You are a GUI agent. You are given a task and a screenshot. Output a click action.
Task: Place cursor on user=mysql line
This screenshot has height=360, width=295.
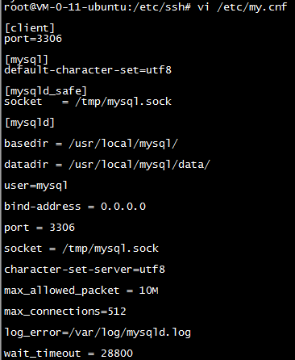(x=36, y=186)
